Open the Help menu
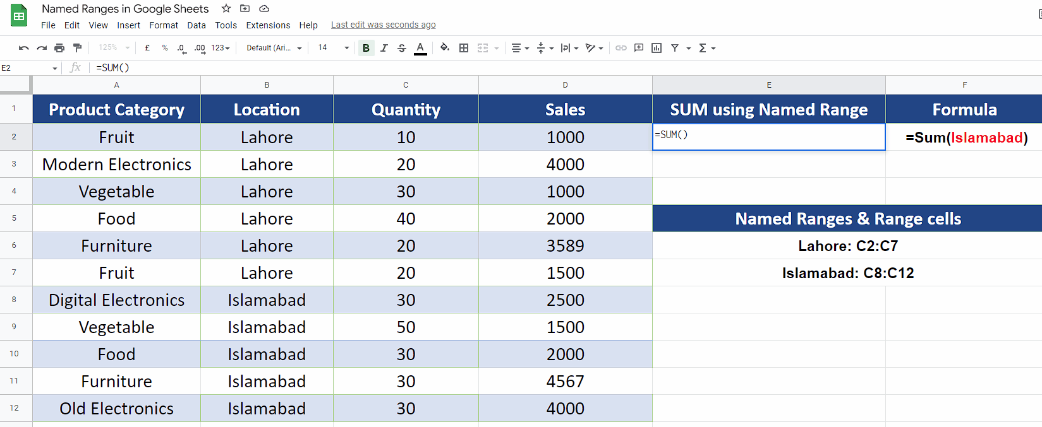The width and height of the screenshot is (1042, 427). pyautogui.click(x=308, y=25)
